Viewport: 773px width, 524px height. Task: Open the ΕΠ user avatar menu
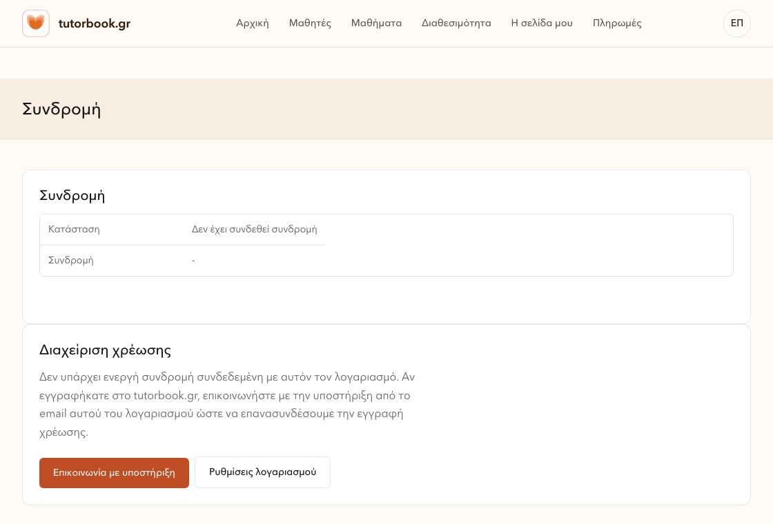tap(736, 23)
